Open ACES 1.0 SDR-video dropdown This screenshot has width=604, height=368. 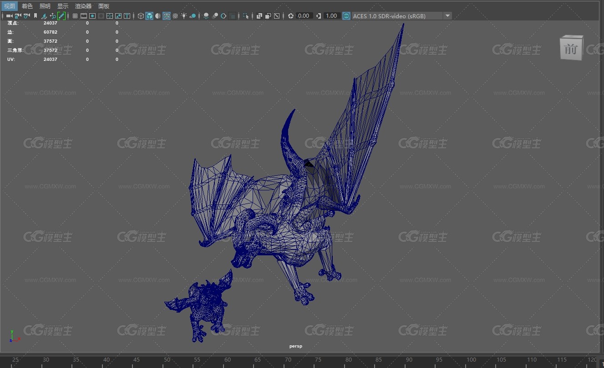(401, 16)
